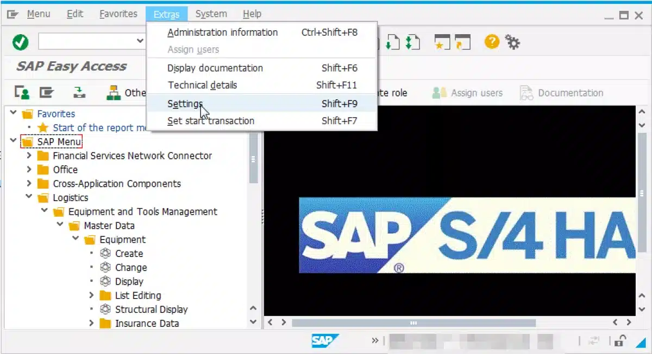Click the image panel horizontal scrollbar thumb
The width and height of the screenshot is (652, 354).
(x=413, y=323)
